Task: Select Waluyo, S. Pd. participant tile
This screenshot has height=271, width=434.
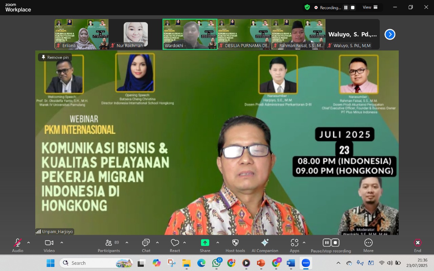Action: pyautogui.click(x=353, y=34)
